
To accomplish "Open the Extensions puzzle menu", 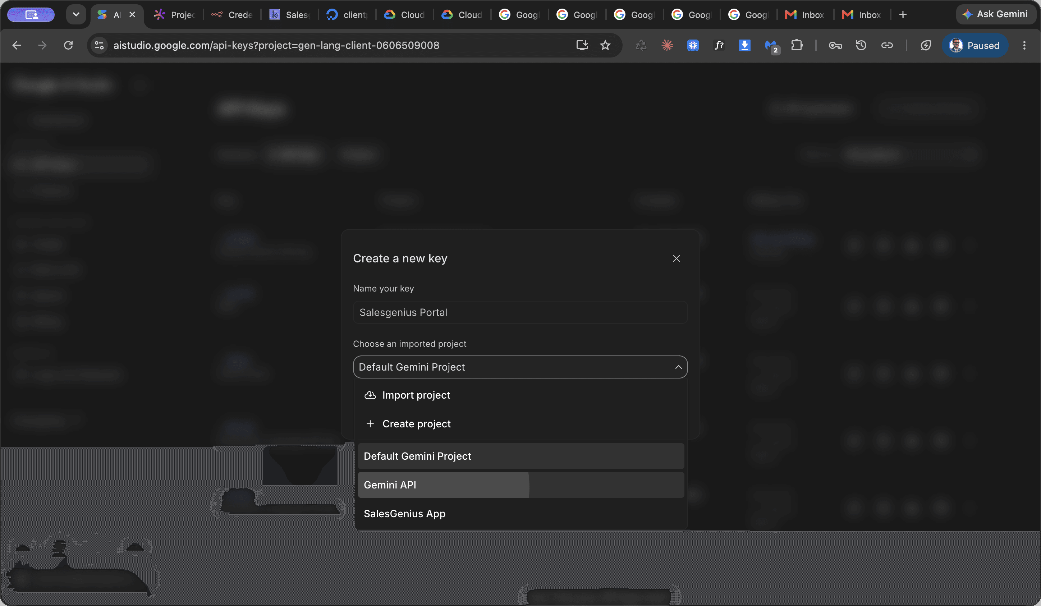I will coord(797,45).
